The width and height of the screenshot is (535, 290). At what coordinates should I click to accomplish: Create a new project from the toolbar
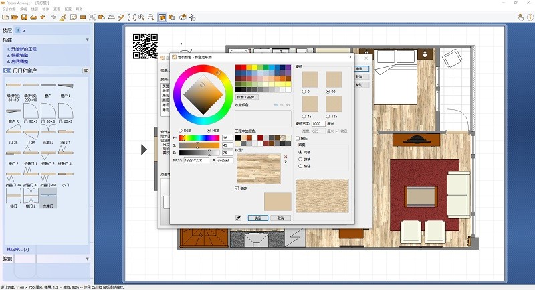pyautogui.click(x=5, y=17)
